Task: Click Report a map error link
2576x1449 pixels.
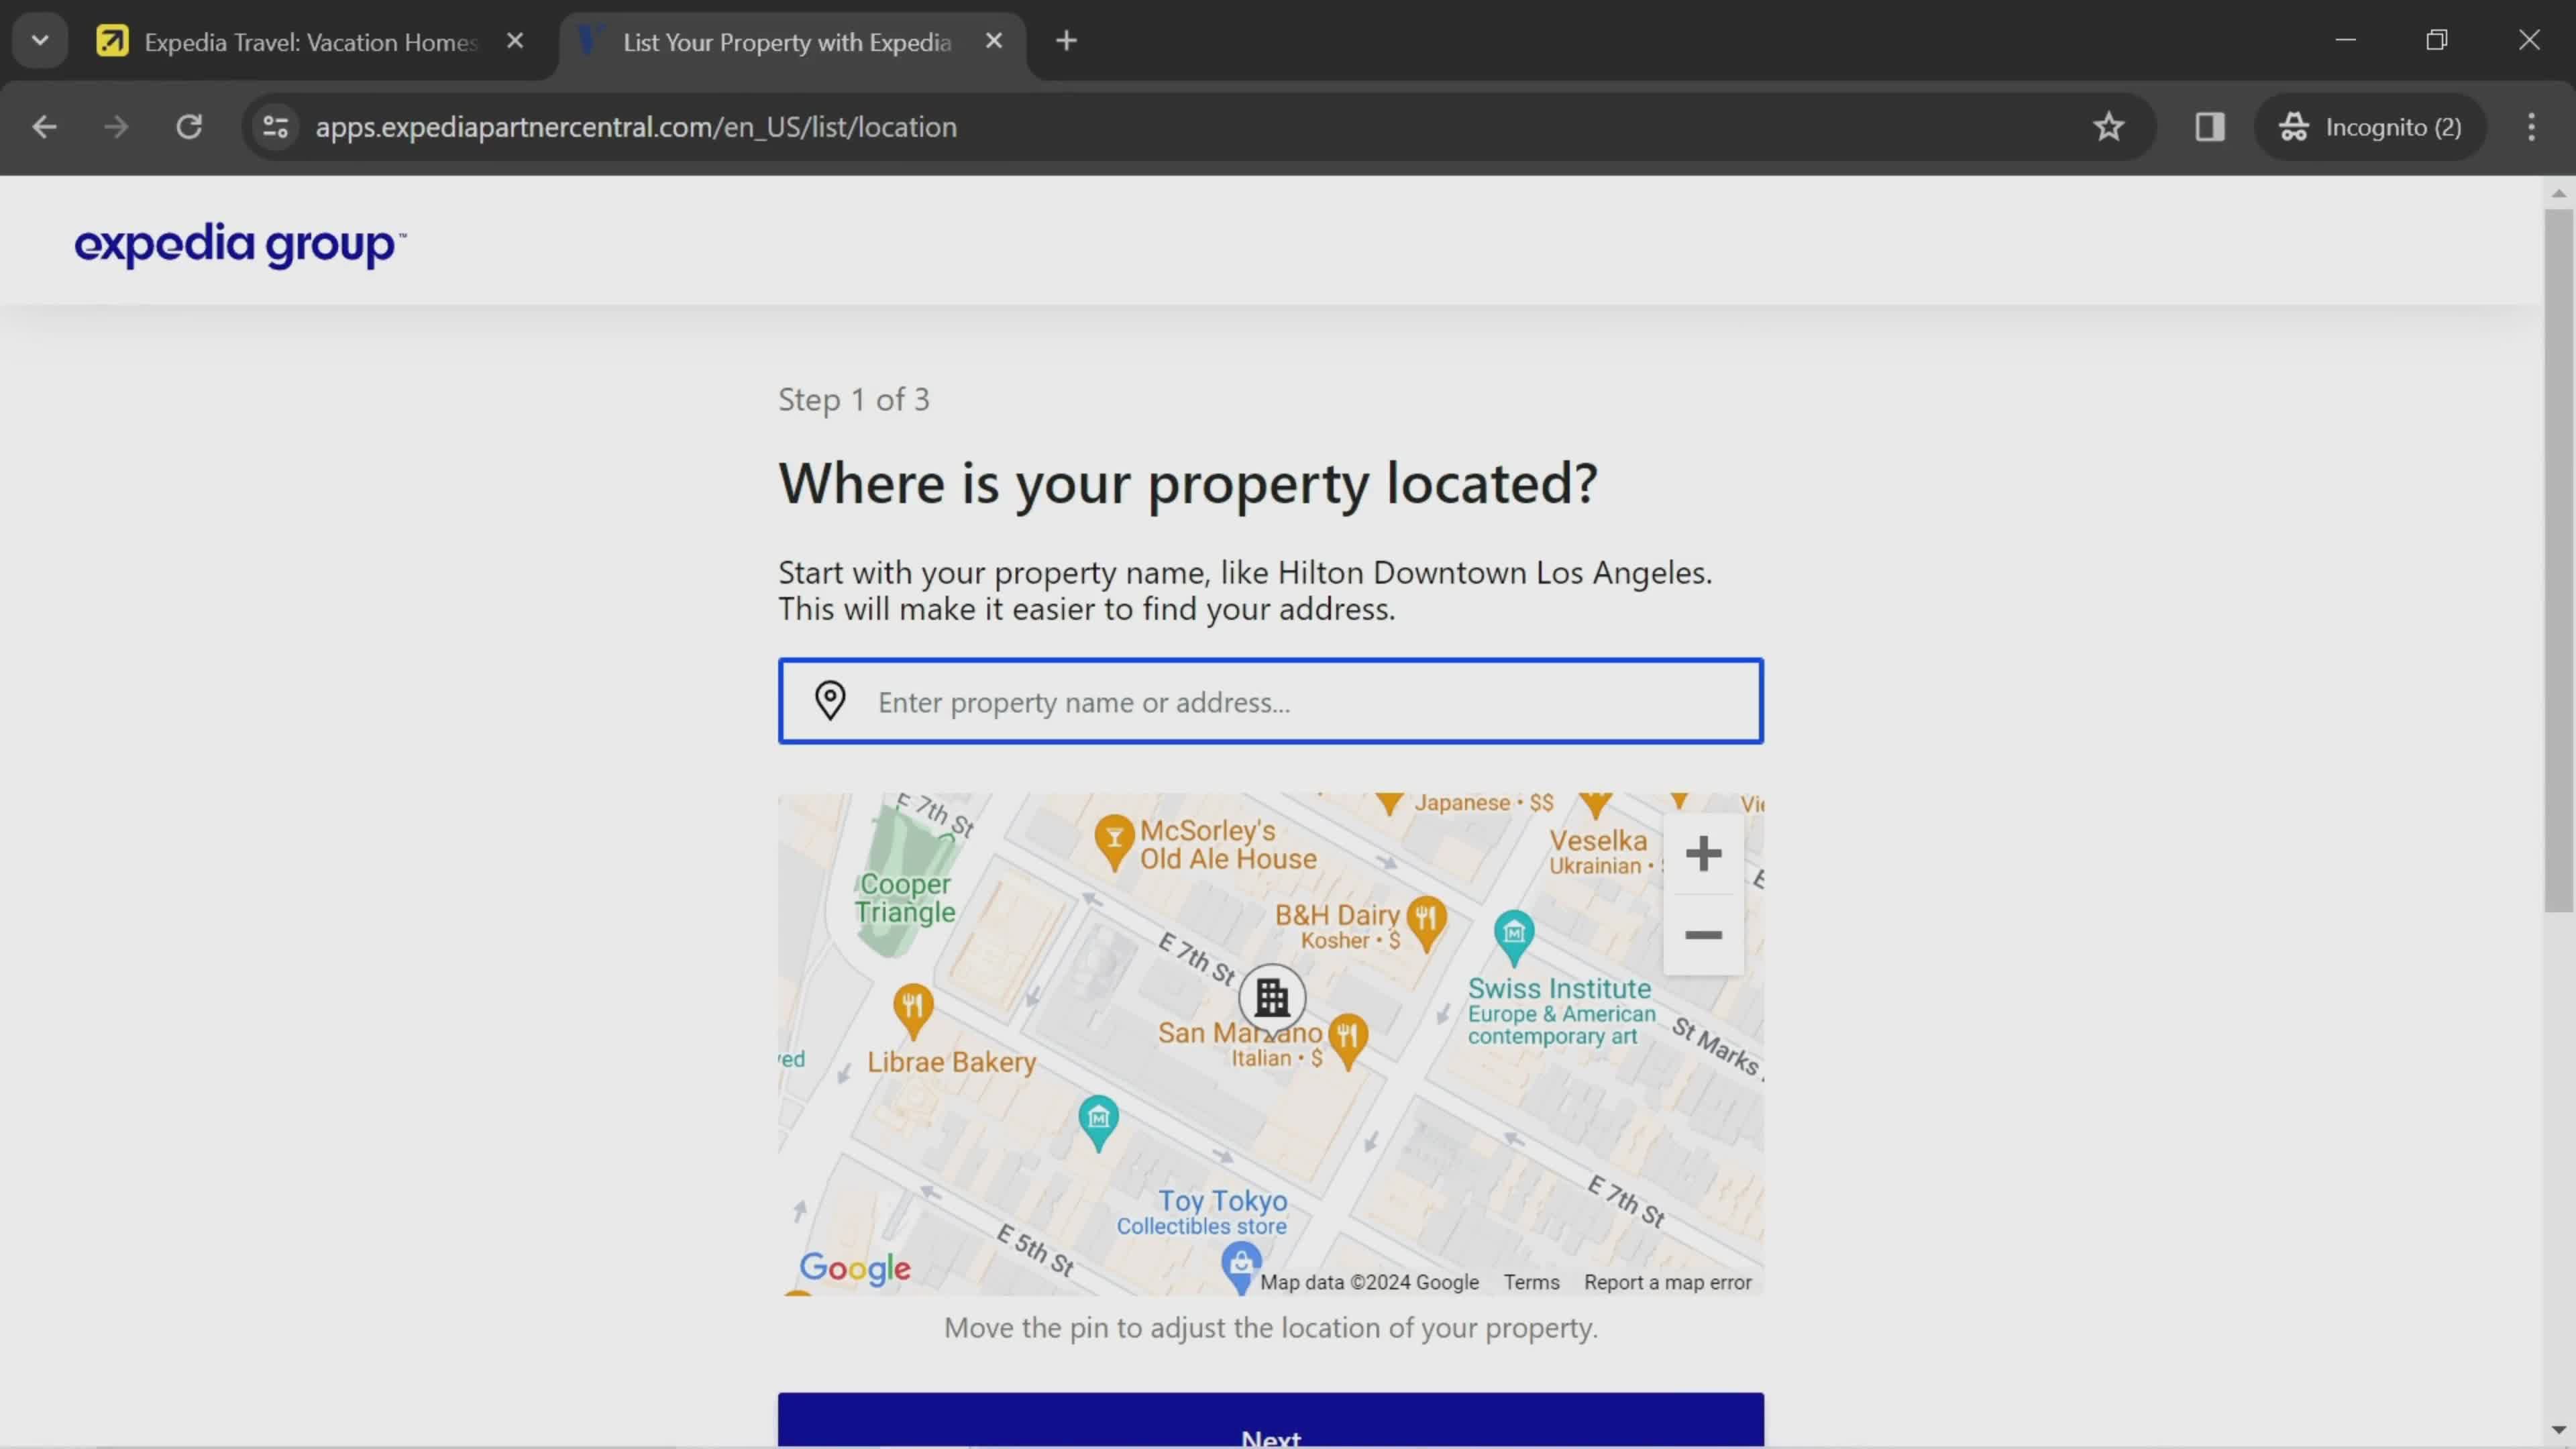Action: (1667, 1282)
